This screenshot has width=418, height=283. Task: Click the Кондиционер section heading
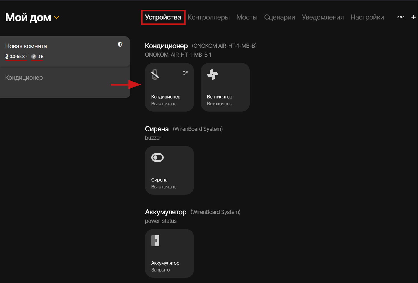tap(166, 46)
